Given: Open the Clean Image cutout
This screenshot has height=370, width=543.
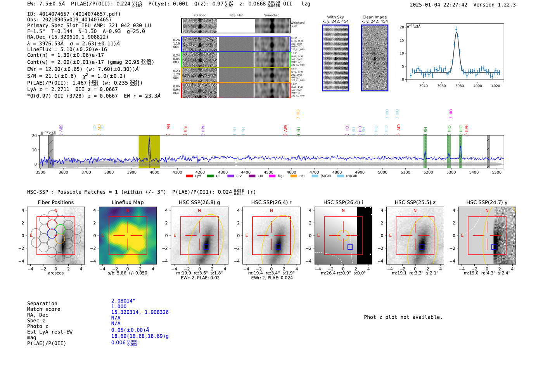Looking at the screenshot, I should click(375, 58).
